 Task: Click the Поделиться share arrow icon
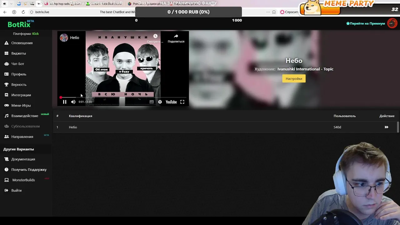point(176,36)
